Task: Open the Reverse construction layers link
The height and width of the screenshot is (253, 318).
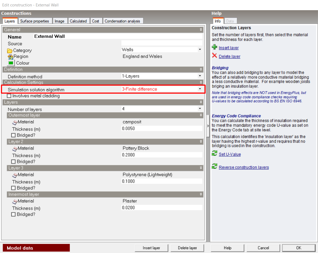Action: [x=244, y=168]
